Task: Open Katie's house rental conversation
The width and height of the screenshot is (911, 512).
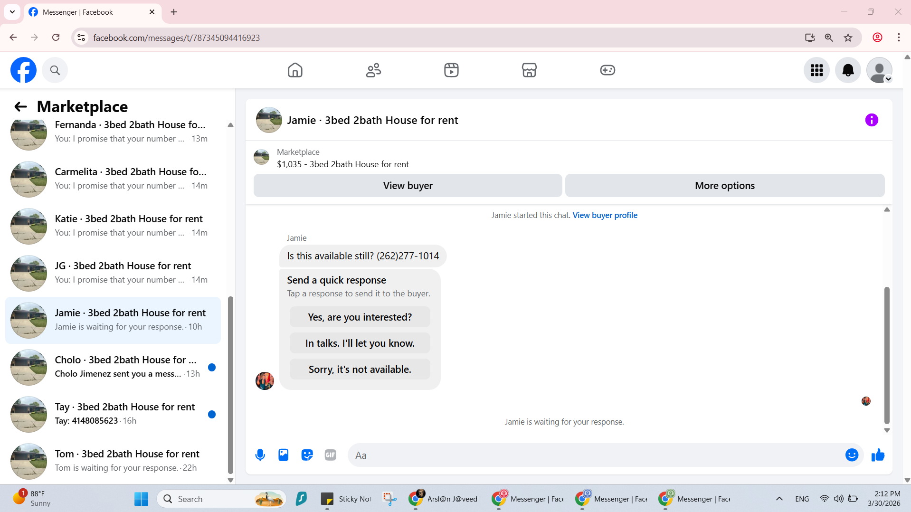Action: point(113,226)
